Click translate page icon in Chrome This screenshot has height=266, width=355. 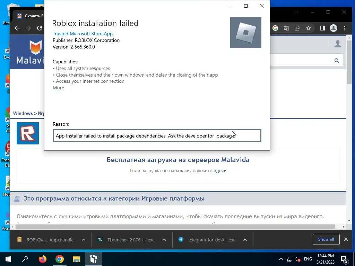click(x=286, y=28)
